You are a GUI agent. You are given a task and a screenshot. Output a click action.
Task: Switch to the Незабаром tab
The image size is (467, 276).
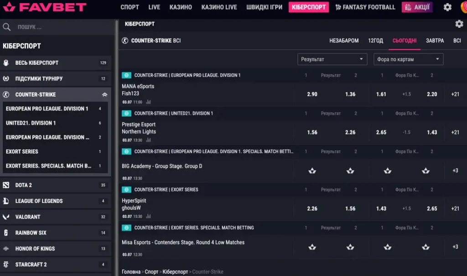pos(344,41)
